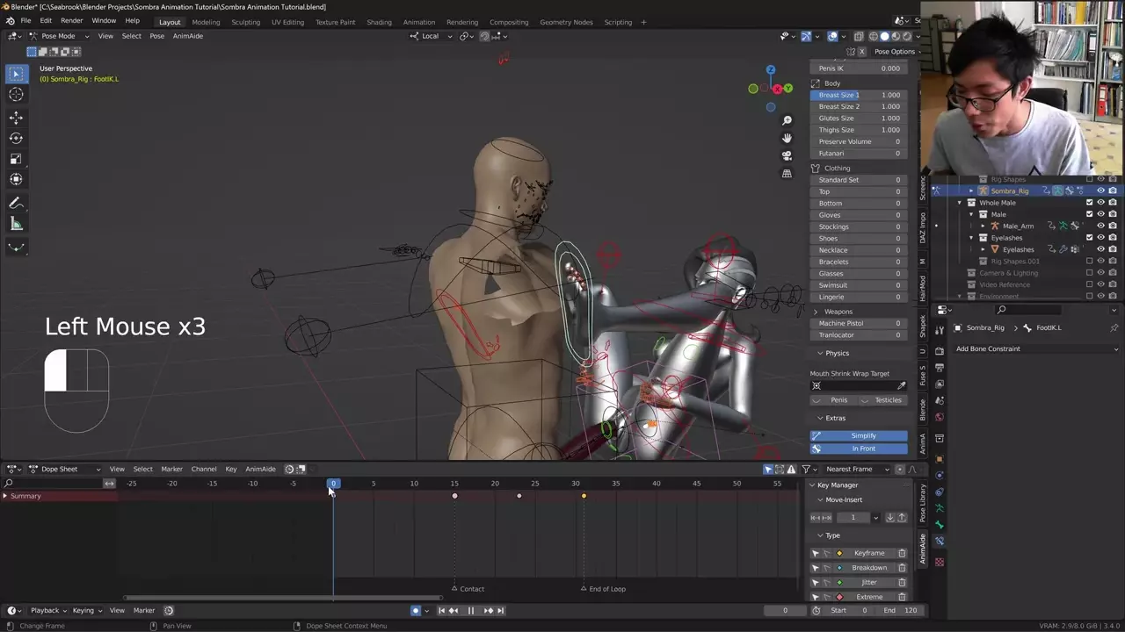This screenshot has height=632, width=1125.
Task: Click the Simplify button
Action: 863,435
